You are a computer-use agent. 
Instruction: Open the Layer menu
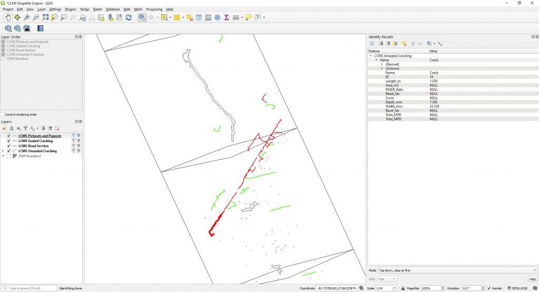click(x=42, y=9)
